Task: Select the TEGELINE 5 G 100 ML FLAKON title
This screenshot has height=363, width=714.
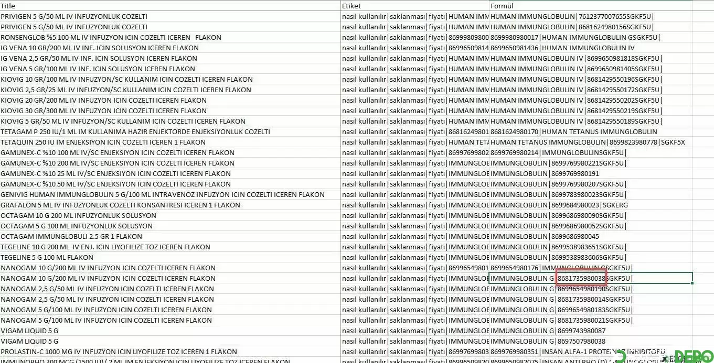Action: point(170,257)
